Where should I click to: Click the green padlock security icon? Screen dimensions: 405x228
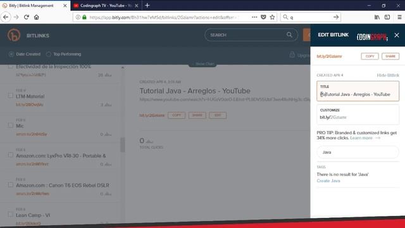pos(84,17)
